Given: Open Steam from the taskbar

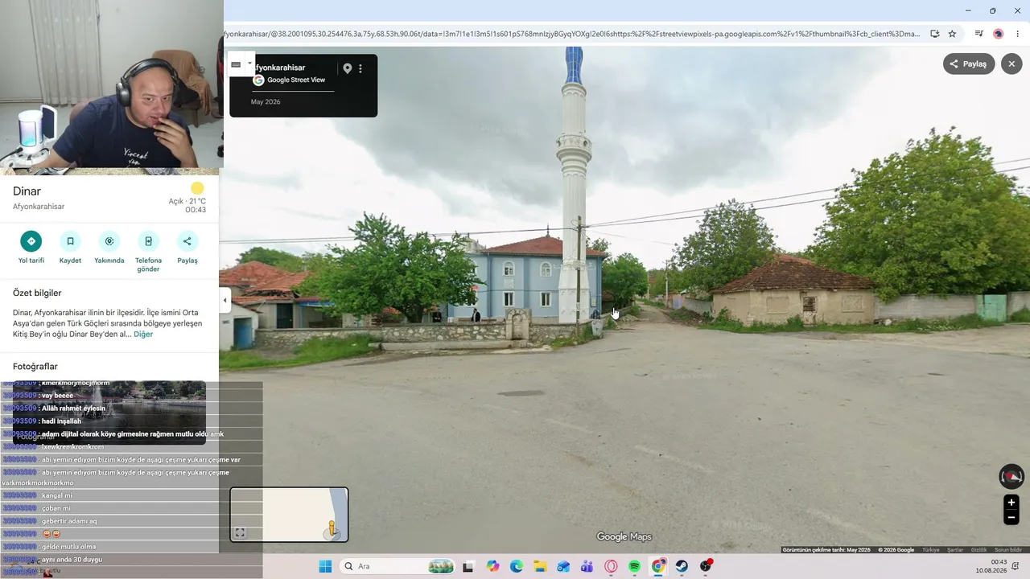Looking at the screenshot, I should [x=682, y=566].
